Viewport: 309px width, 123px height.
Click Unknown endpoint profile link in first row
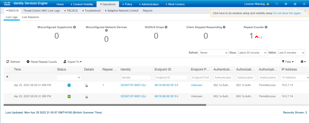[x=196, y=85]
